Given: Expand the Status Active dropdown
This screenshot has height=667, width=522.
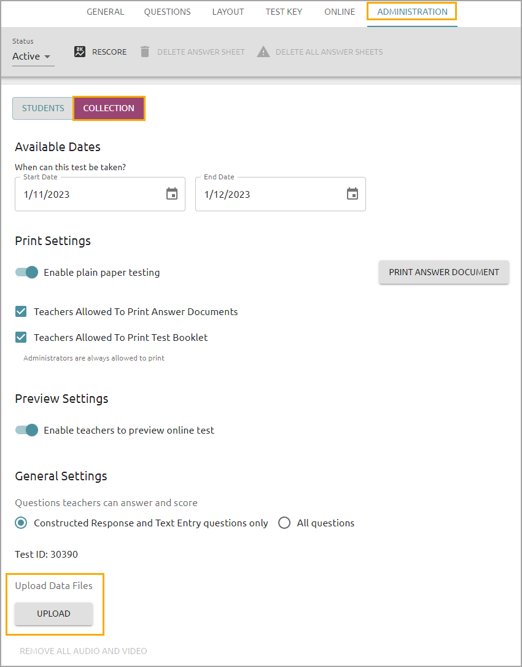Looking at the screenshot, I should coord(31,56).
